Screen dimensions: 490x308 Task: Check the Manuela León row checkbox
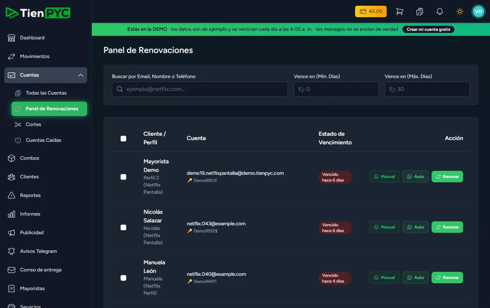123,278
